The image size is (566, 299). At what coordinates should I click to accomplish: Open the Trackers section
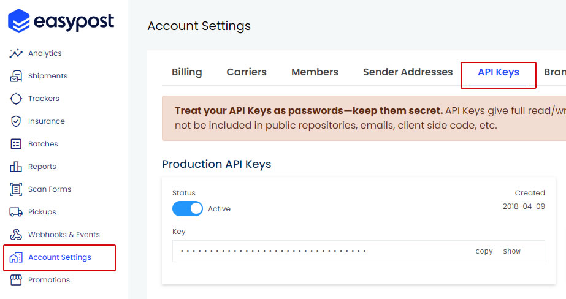(x=44, y=99)
